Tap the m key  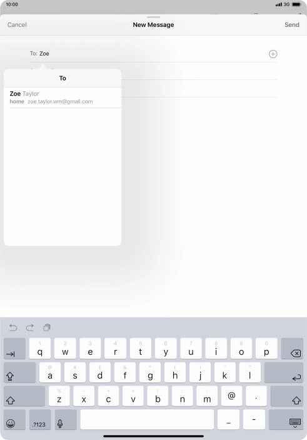coord(207,396)
